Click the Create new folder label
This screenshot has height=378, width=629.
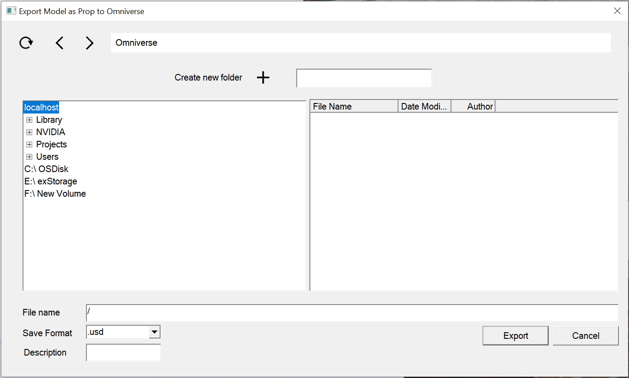pyautogui.click(x=208, y=77)
